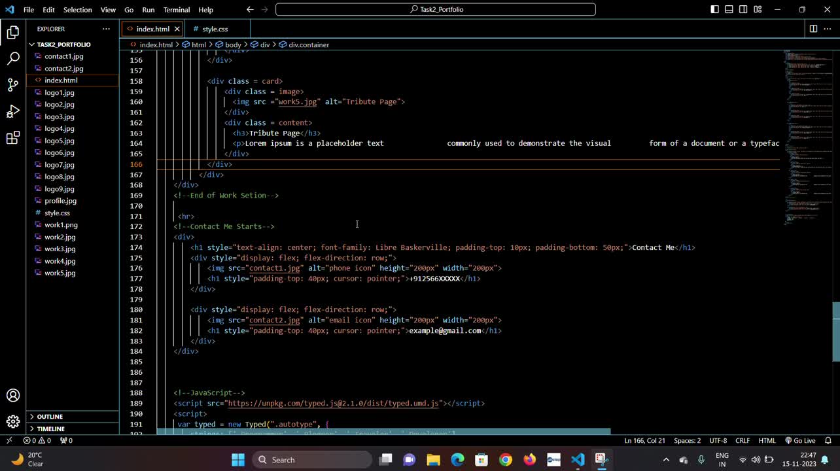Toggle the Primary Side Bar

coord(714,9)
